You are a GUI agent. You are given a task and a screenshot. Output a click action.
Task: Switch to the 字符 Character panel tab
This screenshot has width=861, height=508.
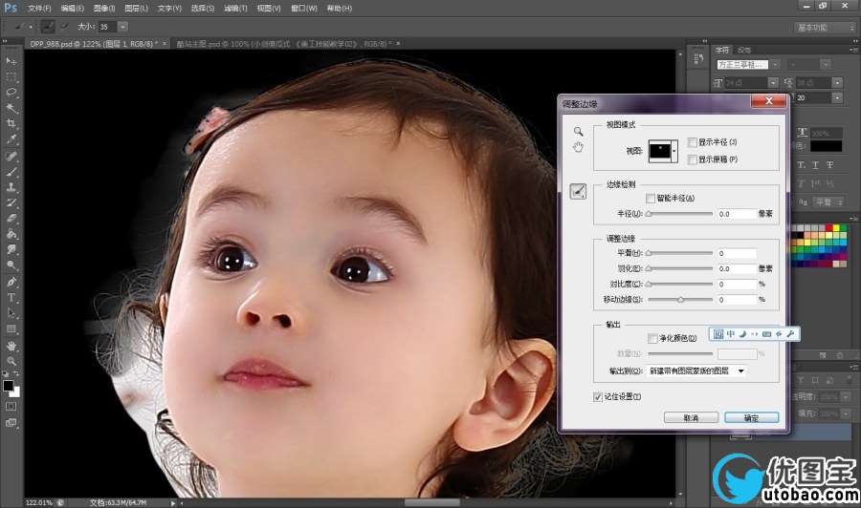722,50
